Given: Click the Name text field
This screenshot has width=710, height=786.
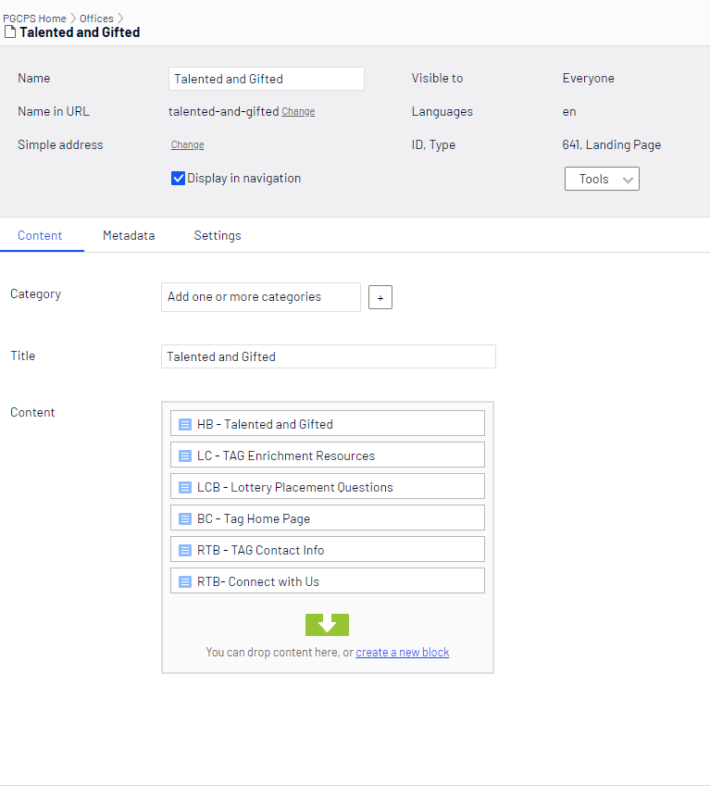Looking at the screenshot, I should pos(267,79).
